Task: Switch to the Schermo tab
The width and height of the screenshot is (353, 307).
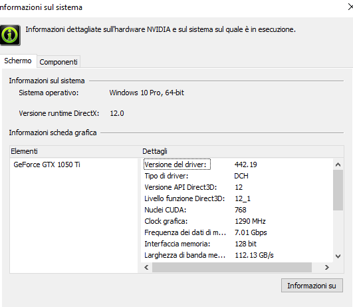Action: (x=18, y=61)
